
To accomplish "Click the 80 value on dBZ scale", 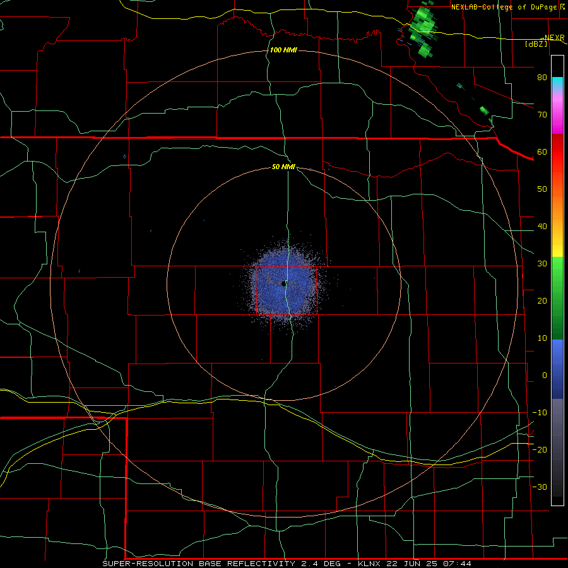I will (542, 77).
